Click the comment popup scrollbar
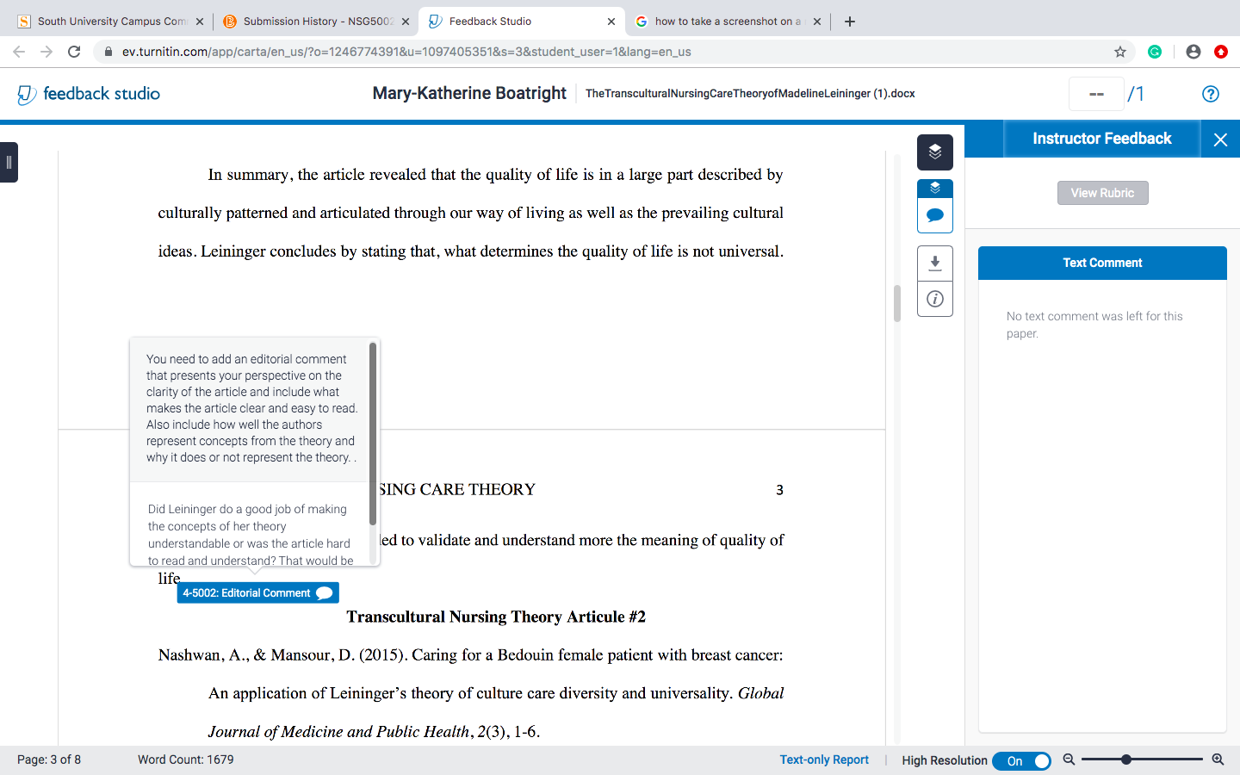This screenshot has height=775, width=1240. pos(373,433)
